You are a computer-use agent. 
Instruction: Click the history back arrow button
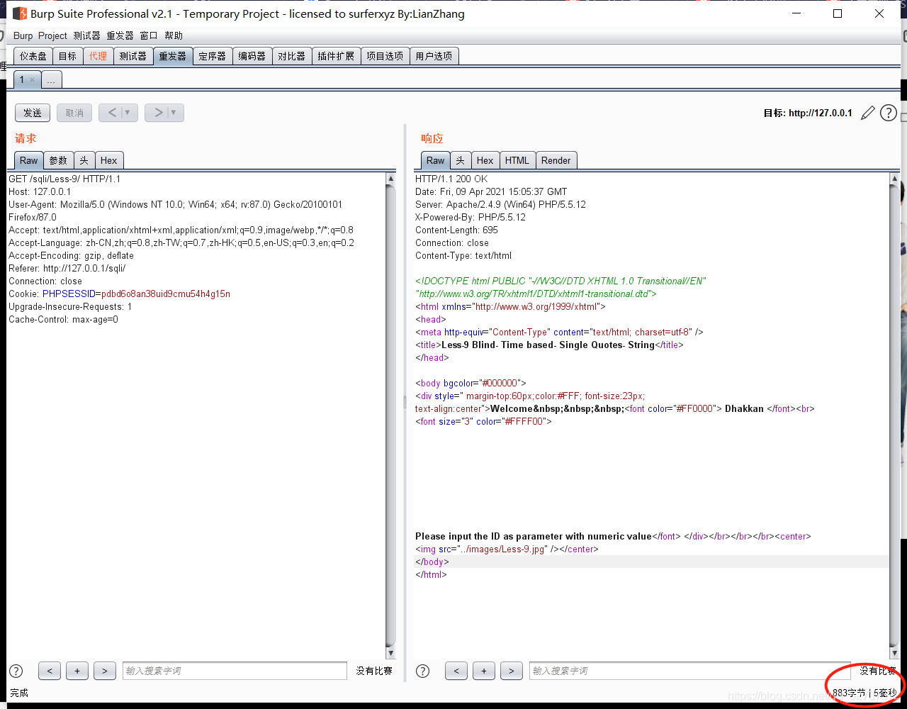(x=111, y=113)
